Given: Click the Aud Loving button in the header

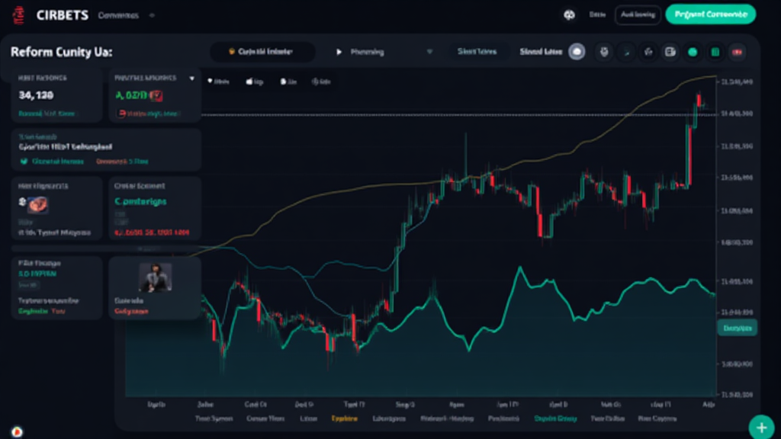Looking at the screenshot, I should pos(638,14).
